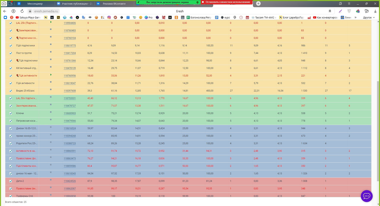Open a new tab with plus button
This screenshot has height=206, width=380.
(x=258, y=4)
